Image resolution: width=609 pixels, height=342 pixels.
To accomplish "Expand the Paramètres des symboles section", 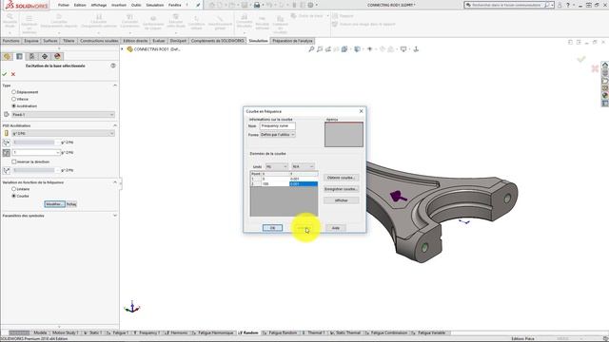I will pyautogui.click(x=115, y=216).
